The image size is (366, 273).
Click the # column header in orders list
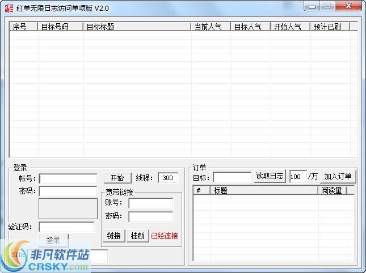coord(201,190)
